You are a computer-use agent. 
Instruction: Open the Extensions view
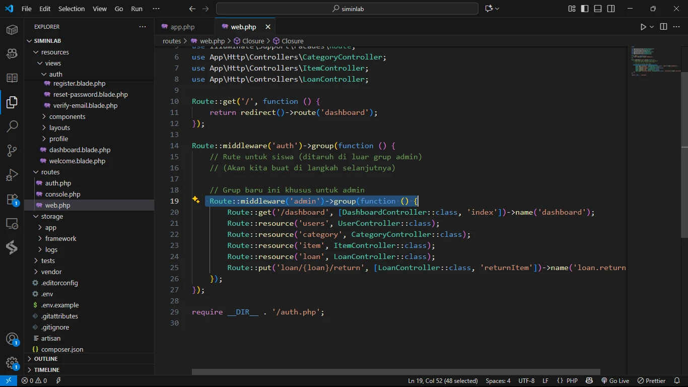click(12, 199)
